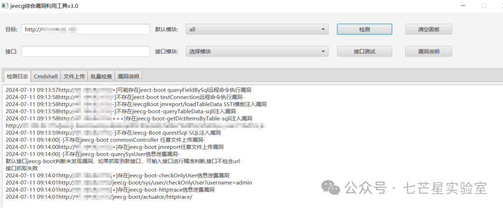Open the 默认模块 dropdown showing all
Screen dimensions: 503x208
pos(257,29)
